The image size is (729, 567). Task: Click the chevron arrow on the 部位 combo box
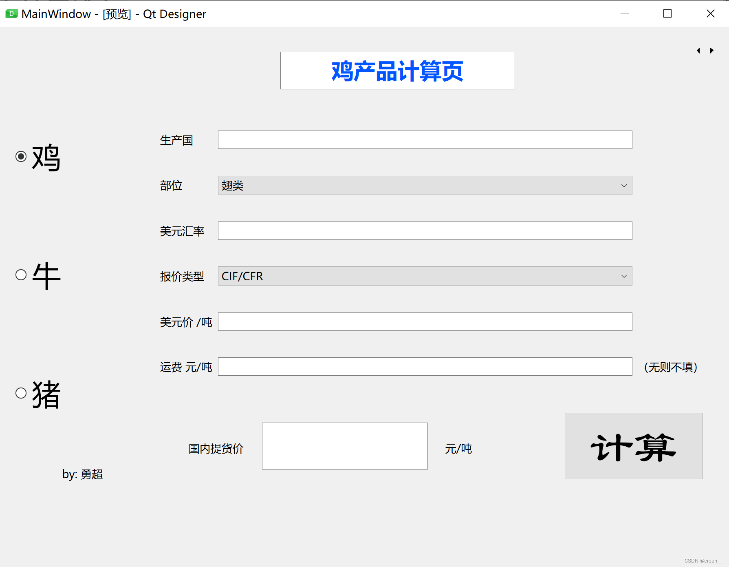click(x=624, y=185)
